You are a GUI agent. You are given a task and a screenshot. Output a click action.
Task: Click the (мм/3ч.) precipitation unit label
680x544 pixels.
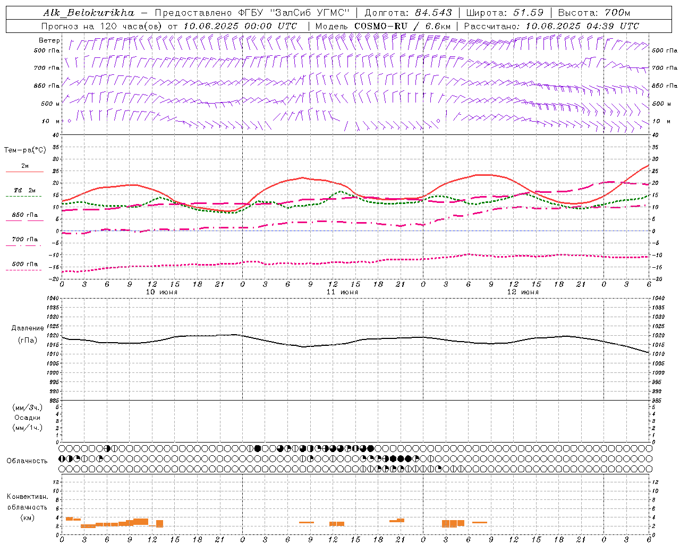tap(28, 407)
